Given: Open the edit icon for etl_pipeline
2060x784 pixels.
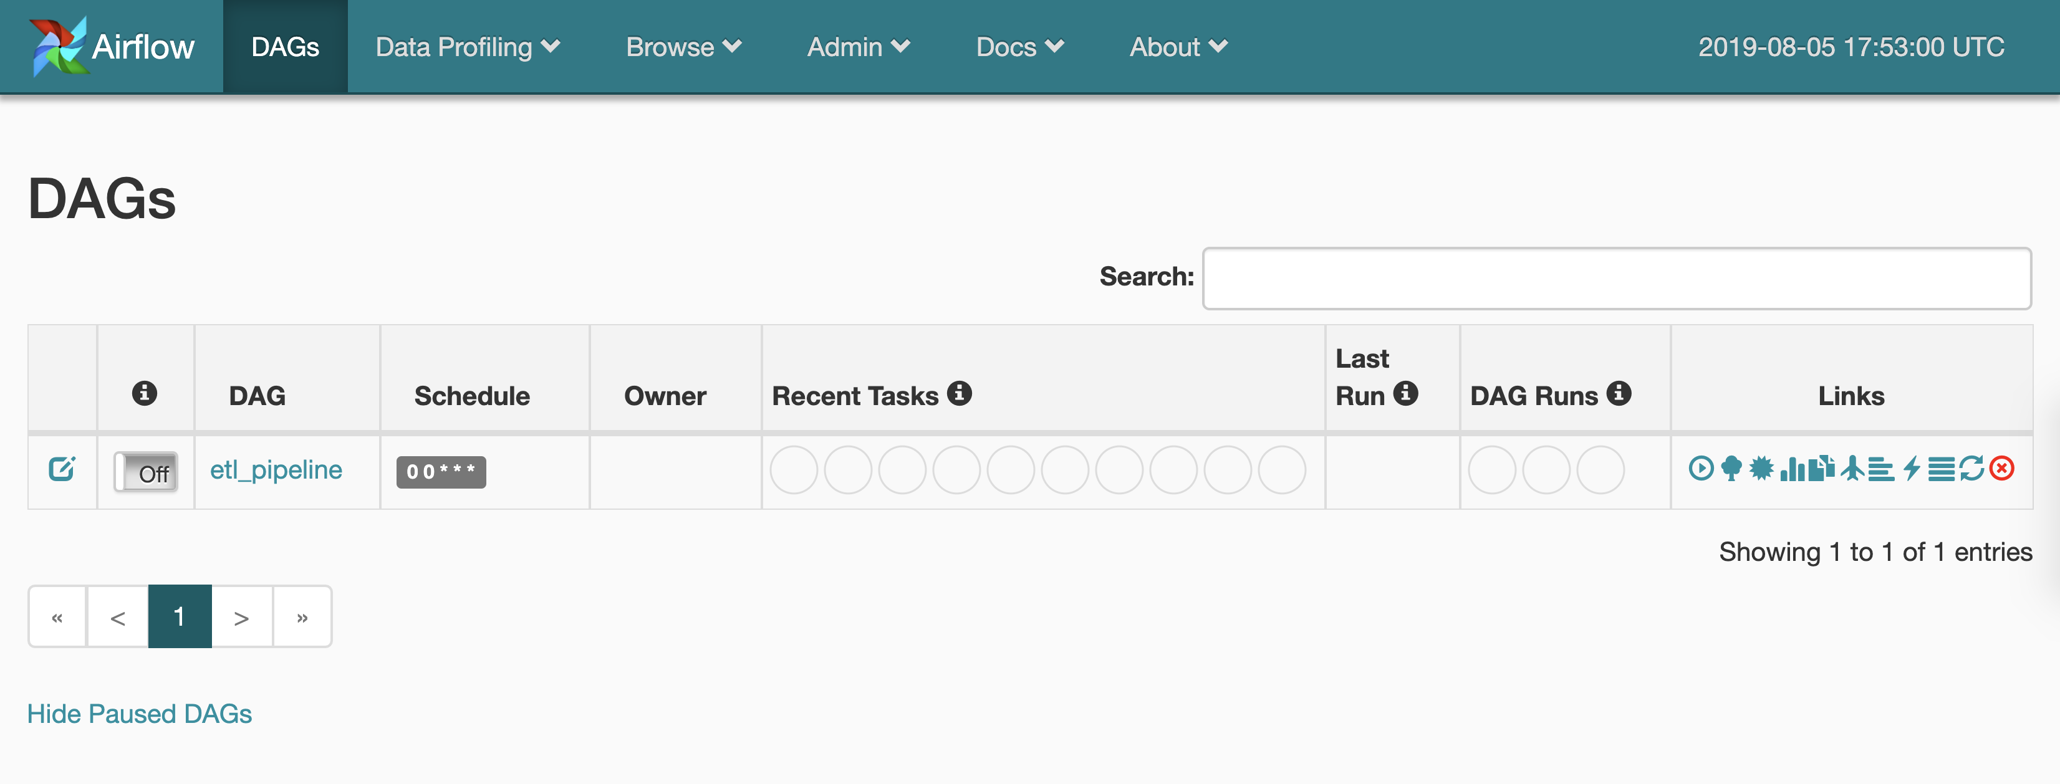Looking at the screenshot, I should tap(62, 468).
